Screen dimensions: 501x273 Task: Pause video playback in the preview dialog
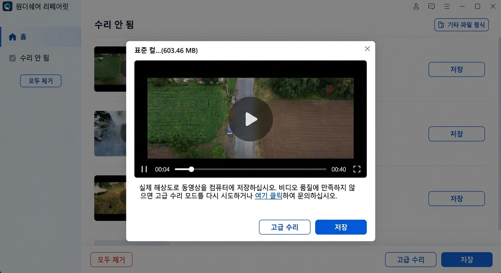(144, 169)
